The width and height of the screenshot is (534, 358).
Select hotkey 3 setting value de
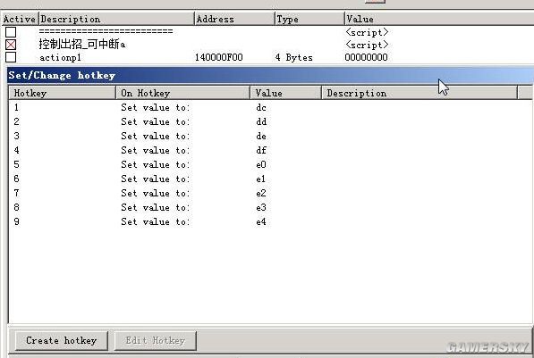coord(269,136)
